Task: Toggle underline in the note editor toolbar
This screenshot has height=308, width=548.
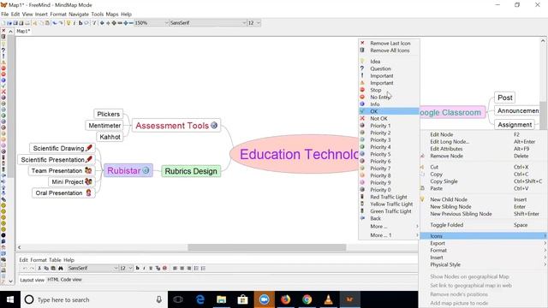Action: (x=151, y=268)
